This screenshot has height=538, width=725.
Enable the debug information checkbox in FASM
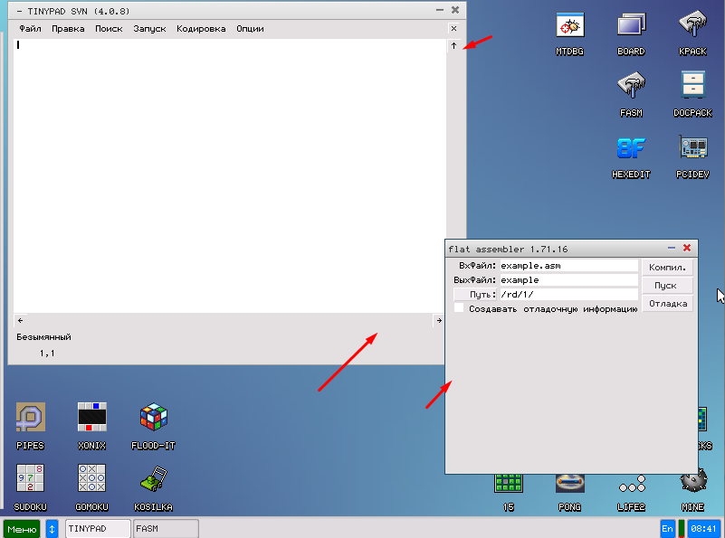459,308
